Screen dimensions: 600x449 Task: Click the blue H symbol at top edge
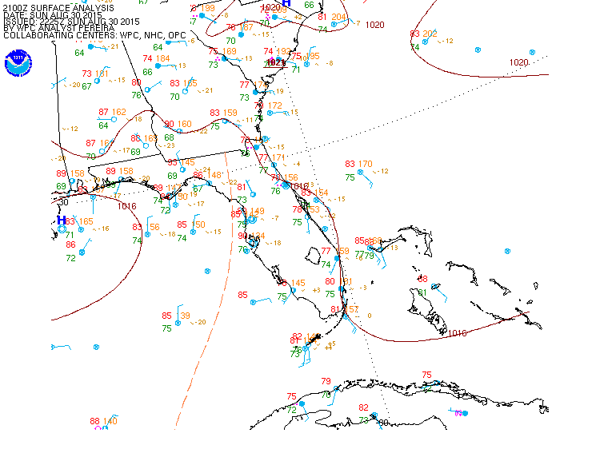click(286, 3)
